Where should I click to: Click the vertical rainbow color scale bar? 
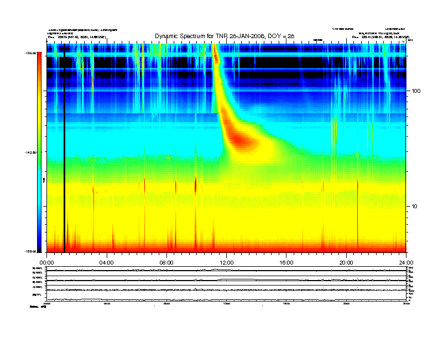(x=39, y=152)
